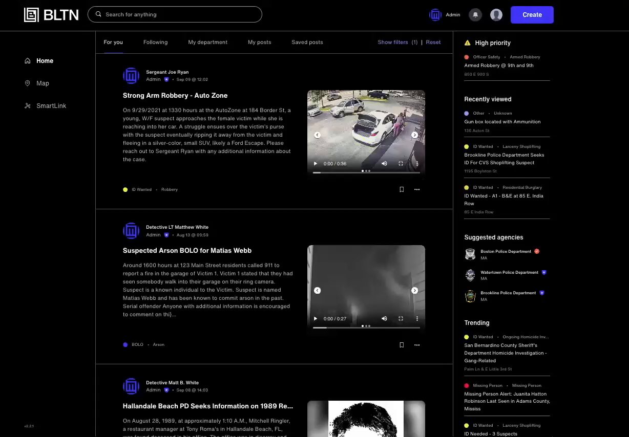Open Strong Arm Robbery - Auto Zone post title

175,96
